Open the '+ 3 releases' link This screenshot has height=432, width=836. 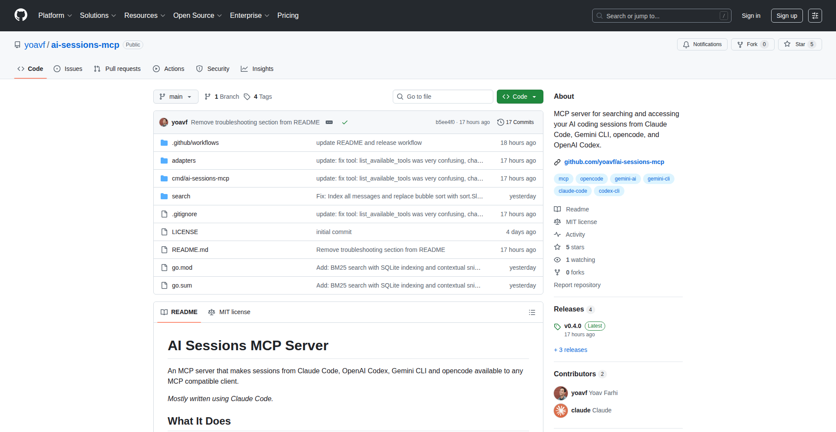point(570,350)
